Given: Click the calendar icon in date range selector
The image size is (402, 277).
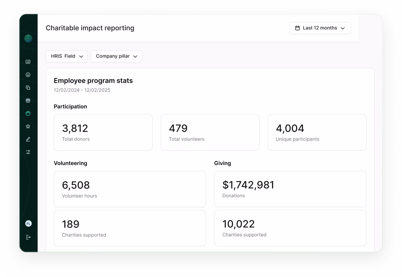Looking at the screenshot, I should (297, 28).
